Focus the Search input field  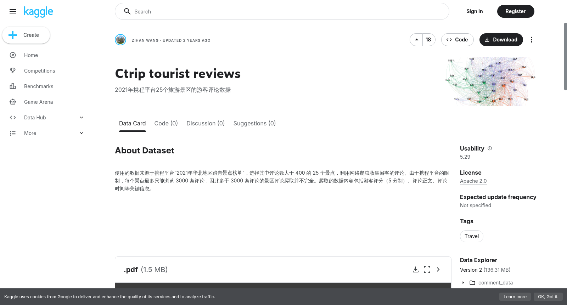click(282, 11)
